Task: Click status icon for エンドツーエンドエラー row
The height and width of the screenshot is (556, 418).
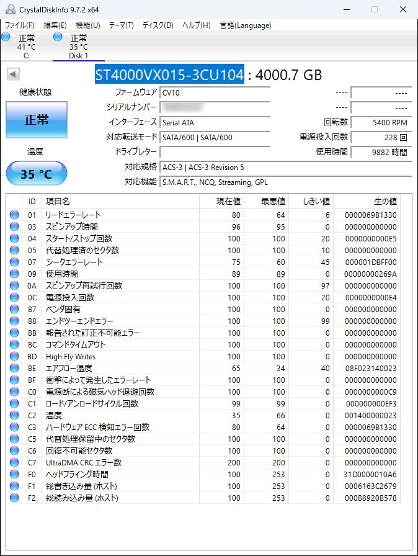Action: click(x=14, y=321)
